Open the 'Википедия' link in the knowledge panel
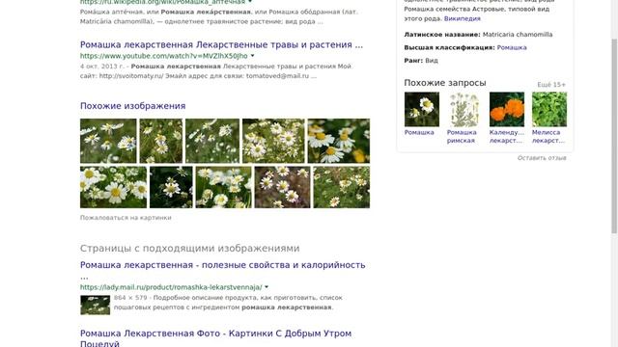The width and height of the screenshot is (618, 347). [x=463, y=18]
